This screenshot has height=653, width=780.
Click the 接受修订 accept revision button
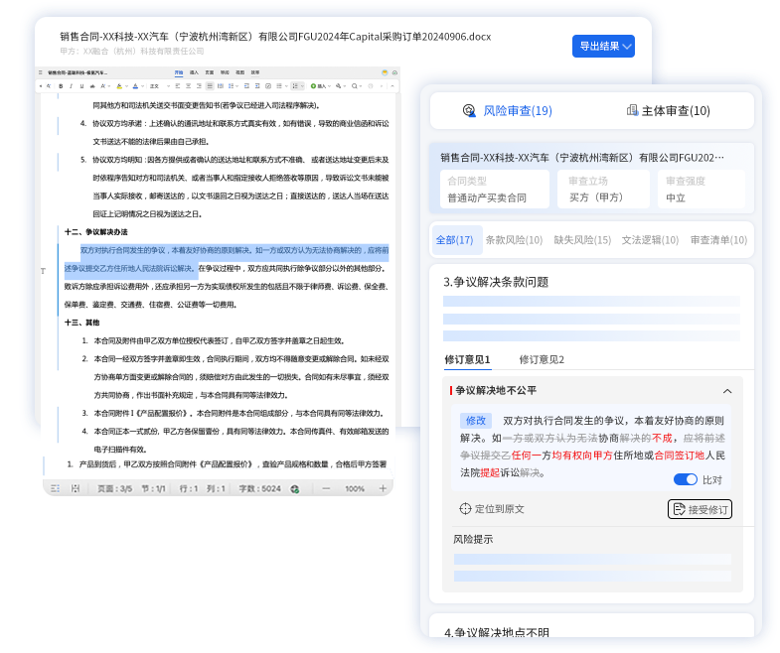pyautogui.click(x=700, y=509)
